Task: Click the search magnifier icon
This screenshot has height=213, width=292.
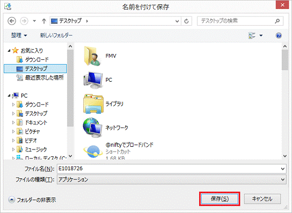Action: (x=277, y=21)
